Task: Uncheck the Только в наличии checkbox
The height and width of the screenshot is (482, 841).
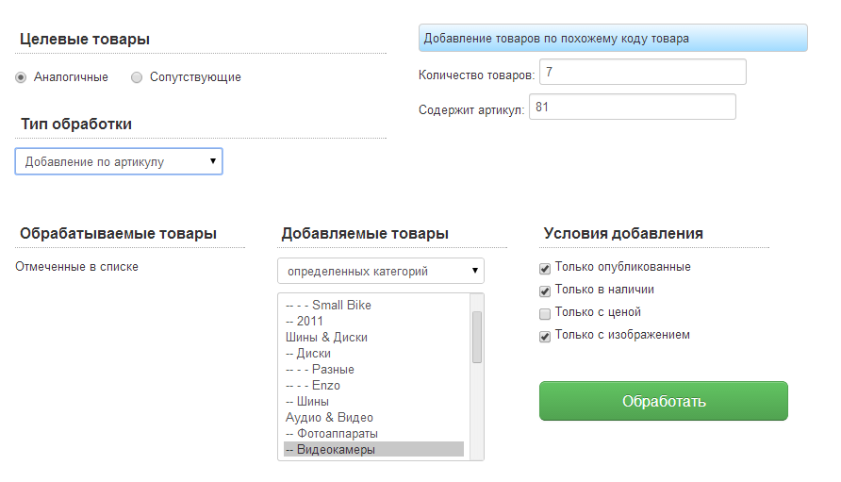Action: click(x=545, y=291)
